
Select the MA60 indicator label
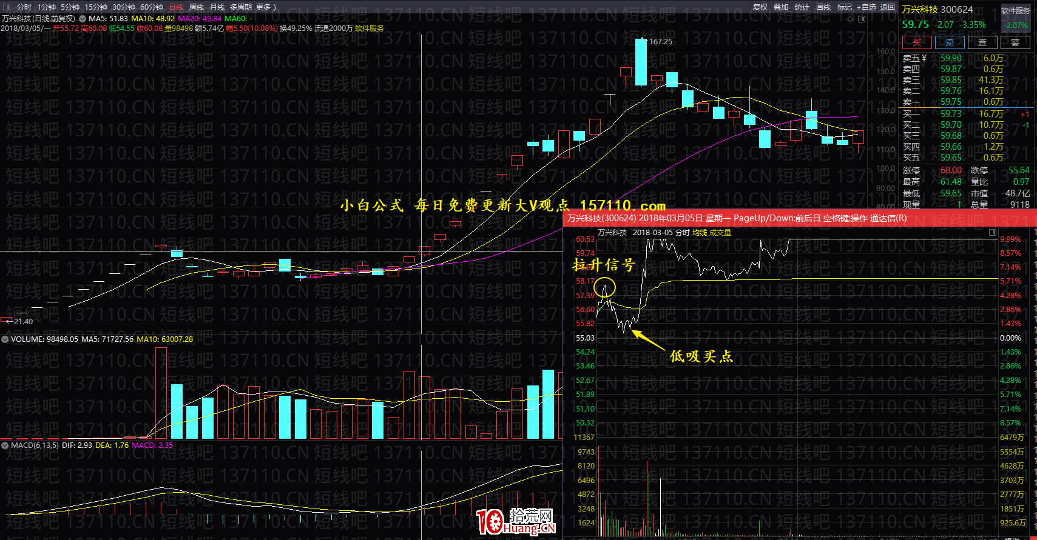238,19
